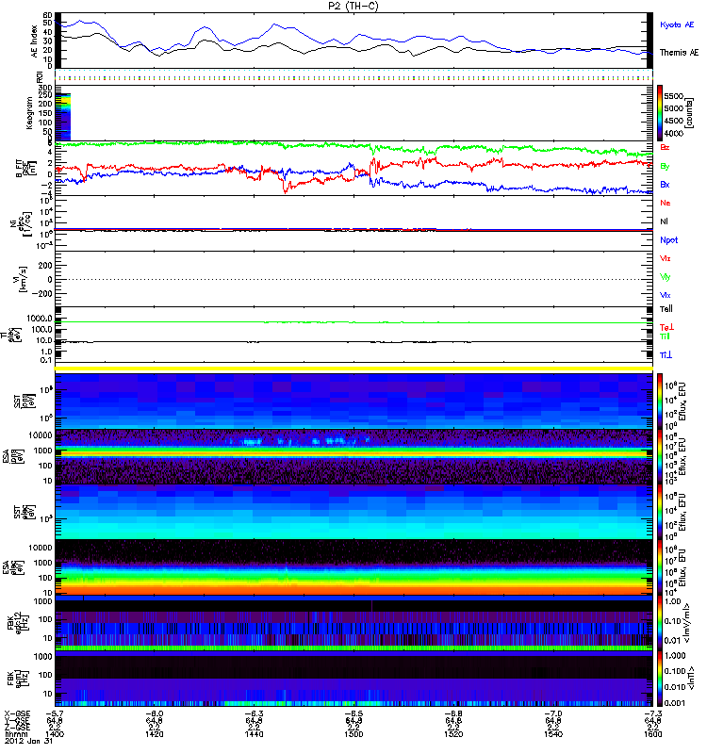Click the red 'Ne' density legend label
The height and width of the screenshot is (754, 707).
(666, 203)
